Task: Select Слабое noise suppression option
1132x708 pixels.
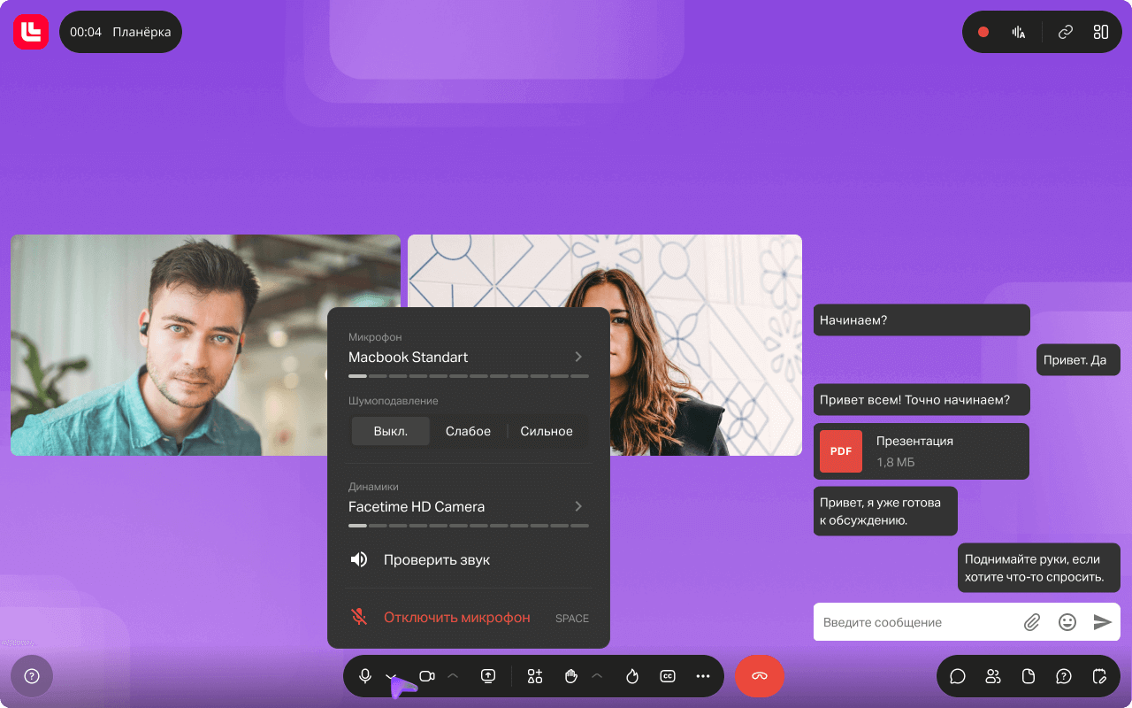Action: tap(468, 431)
